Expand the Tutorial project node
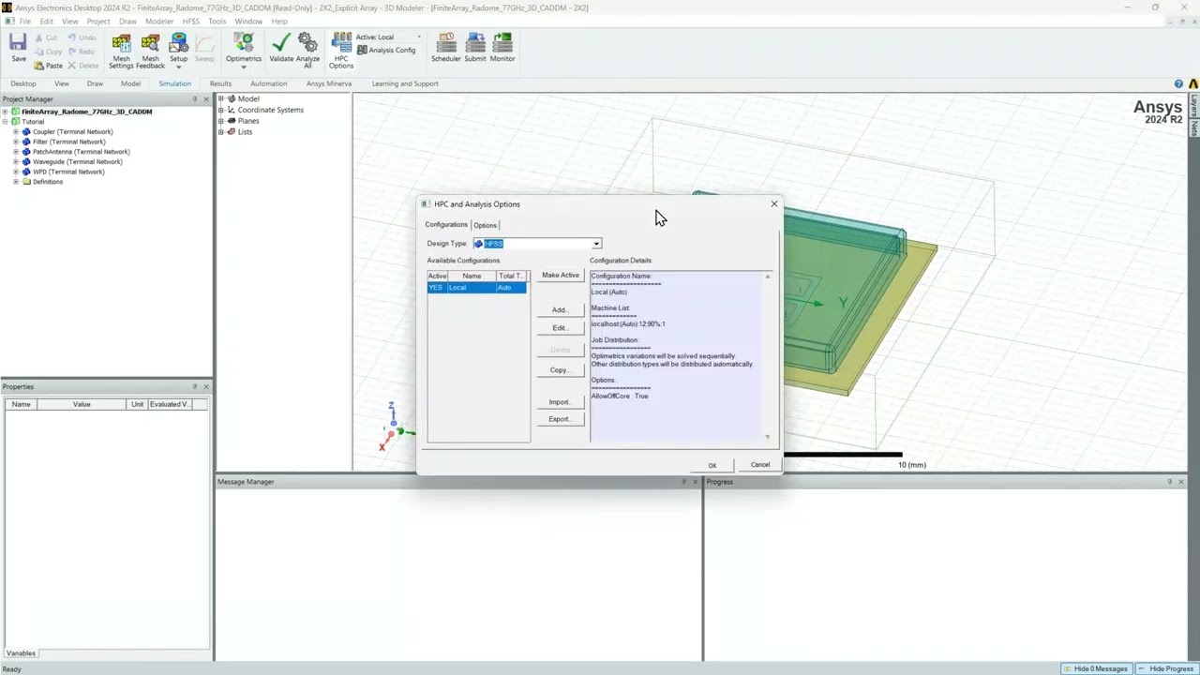Screen dimensions: 1200x675 [5, 122]
